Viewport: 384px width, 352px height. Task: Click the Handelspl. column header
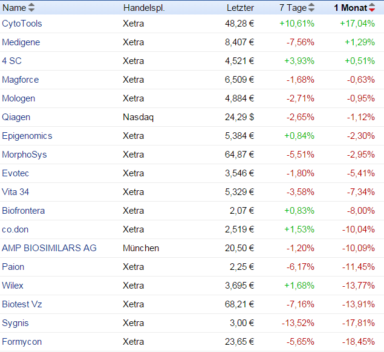tap(143, 8)
